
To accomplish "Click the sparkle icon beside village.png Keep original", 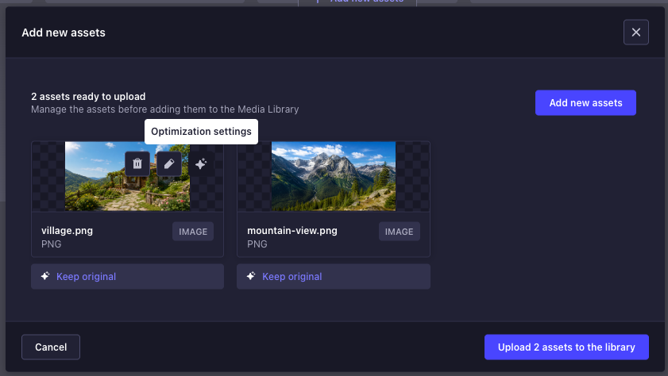I will click(x=45, y=276).
